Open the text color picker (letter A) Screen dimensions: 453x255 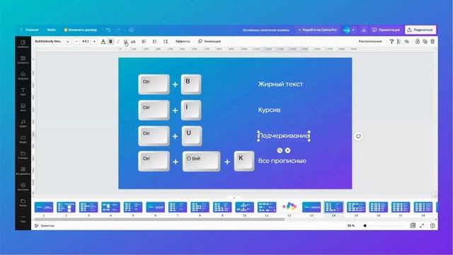click(x=103, y=42)
